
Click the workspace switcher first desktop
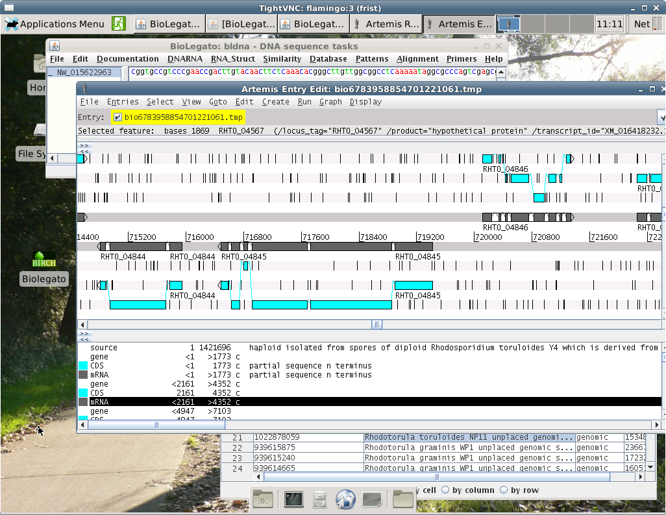pyautogui.click(x=508, y=24)
